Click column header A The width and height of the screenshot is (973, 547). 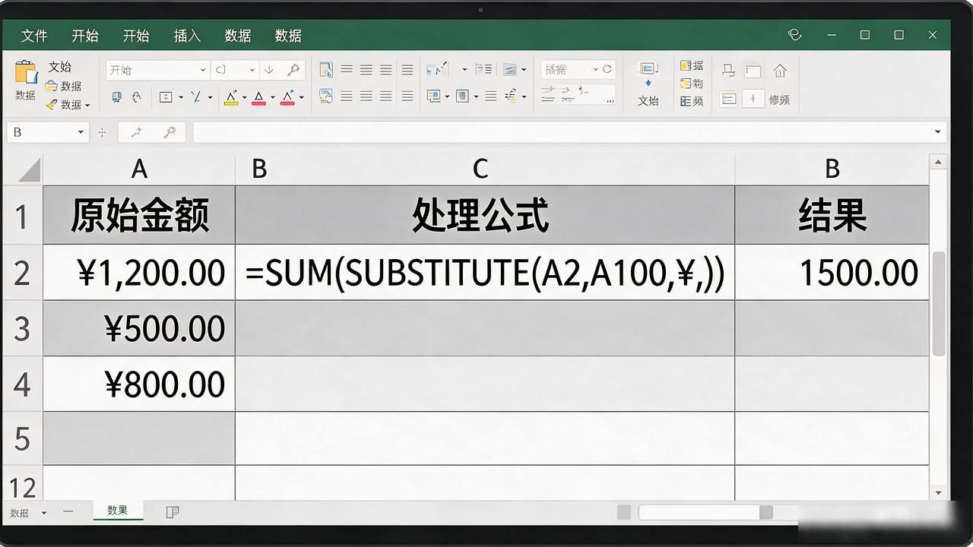coord(139,169)
